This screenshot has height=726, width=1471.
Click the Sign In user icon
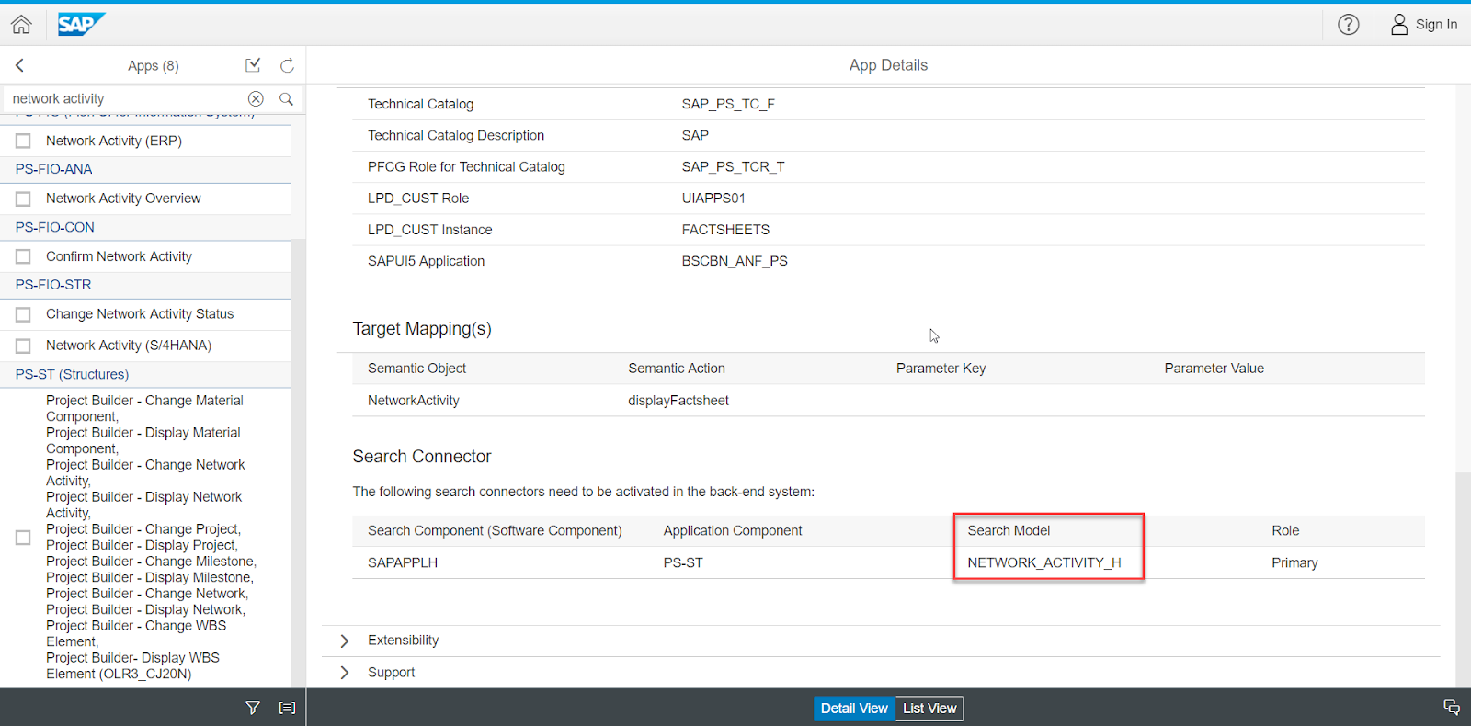[1399, 25]
